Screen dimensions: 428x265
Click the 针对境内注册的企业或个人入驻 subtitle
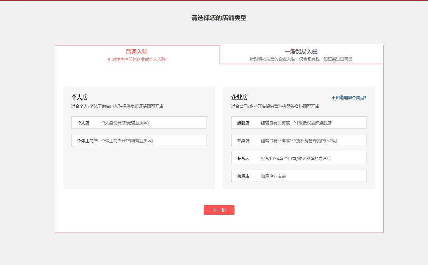click(x=136, y=59)
